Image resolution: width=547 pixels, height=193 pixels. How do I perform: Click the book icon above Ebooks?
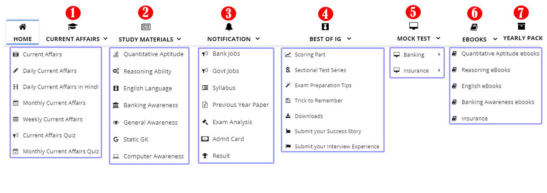click(474, 27)
